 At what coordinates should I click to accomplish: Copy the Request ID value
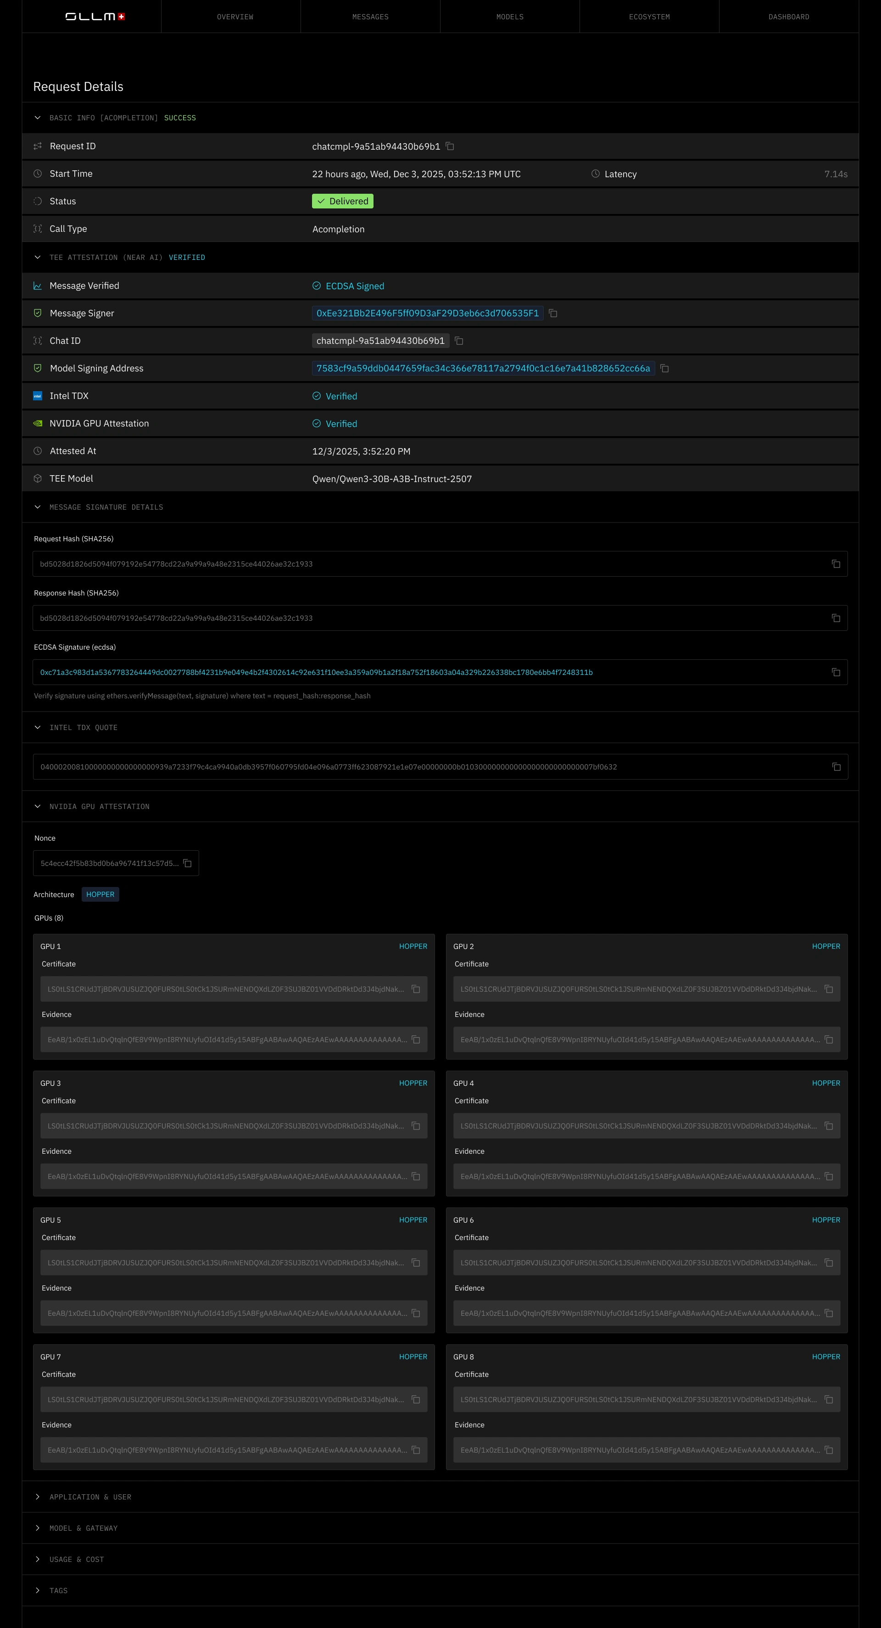coord(450,146)
